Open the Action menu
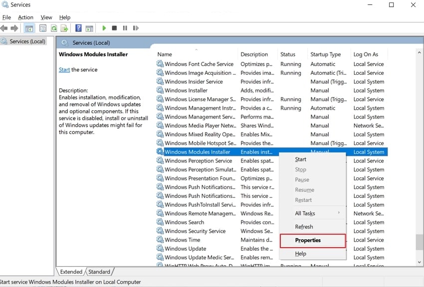The image size is (424, 287). click(25, 17)
